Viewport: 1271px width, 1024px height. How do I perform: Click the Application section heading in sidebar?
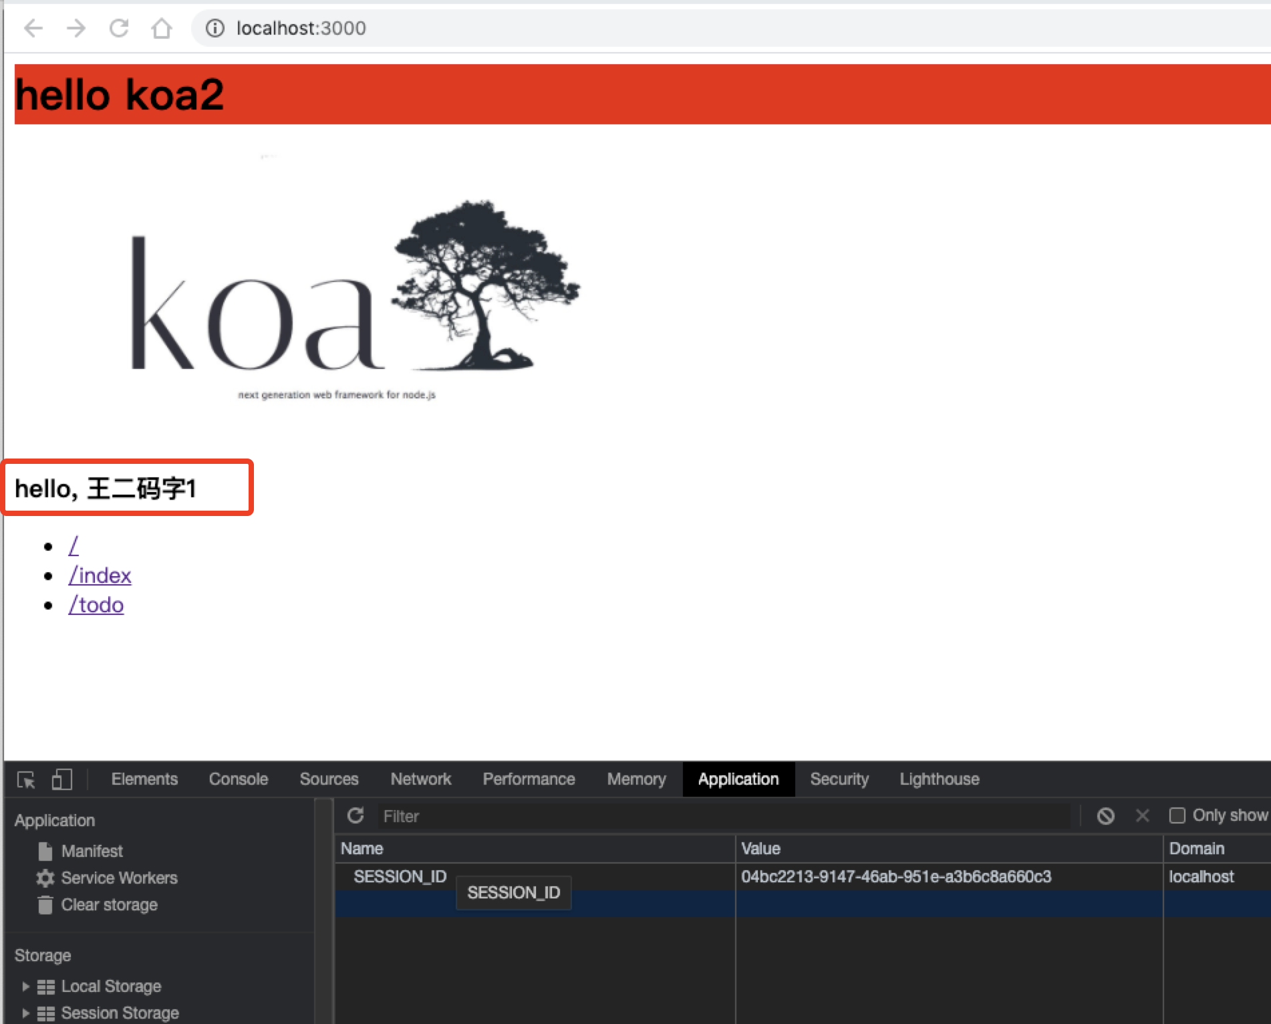point(55,820)
